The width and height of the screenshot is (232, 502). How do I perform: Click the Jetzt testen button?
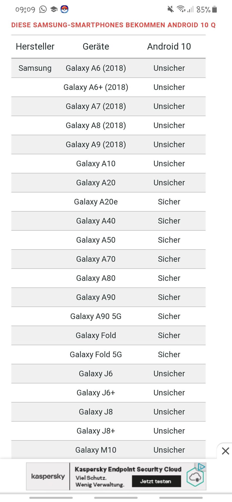[156, 481]
